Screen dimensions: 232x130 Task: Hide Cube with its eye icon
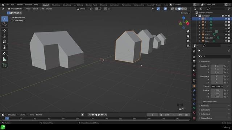click(226, 35)
